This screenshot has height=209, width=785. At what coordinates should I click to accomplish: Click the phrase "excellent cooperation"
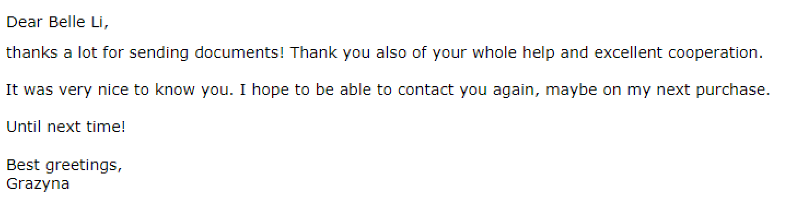[x=677, y=53]
